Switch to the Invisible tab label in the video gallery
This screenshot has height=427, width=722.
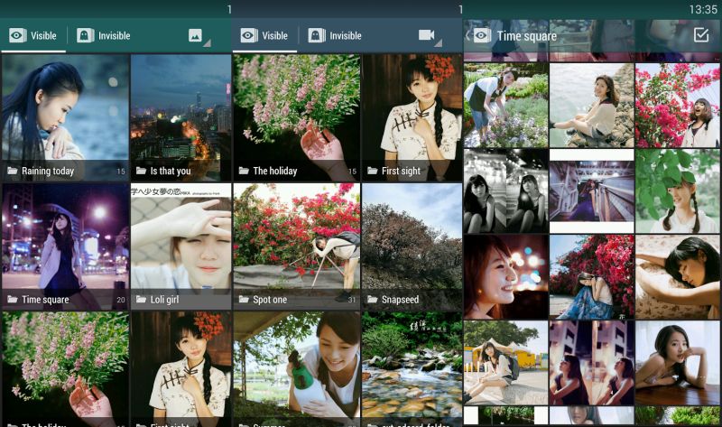click(346, 35)
